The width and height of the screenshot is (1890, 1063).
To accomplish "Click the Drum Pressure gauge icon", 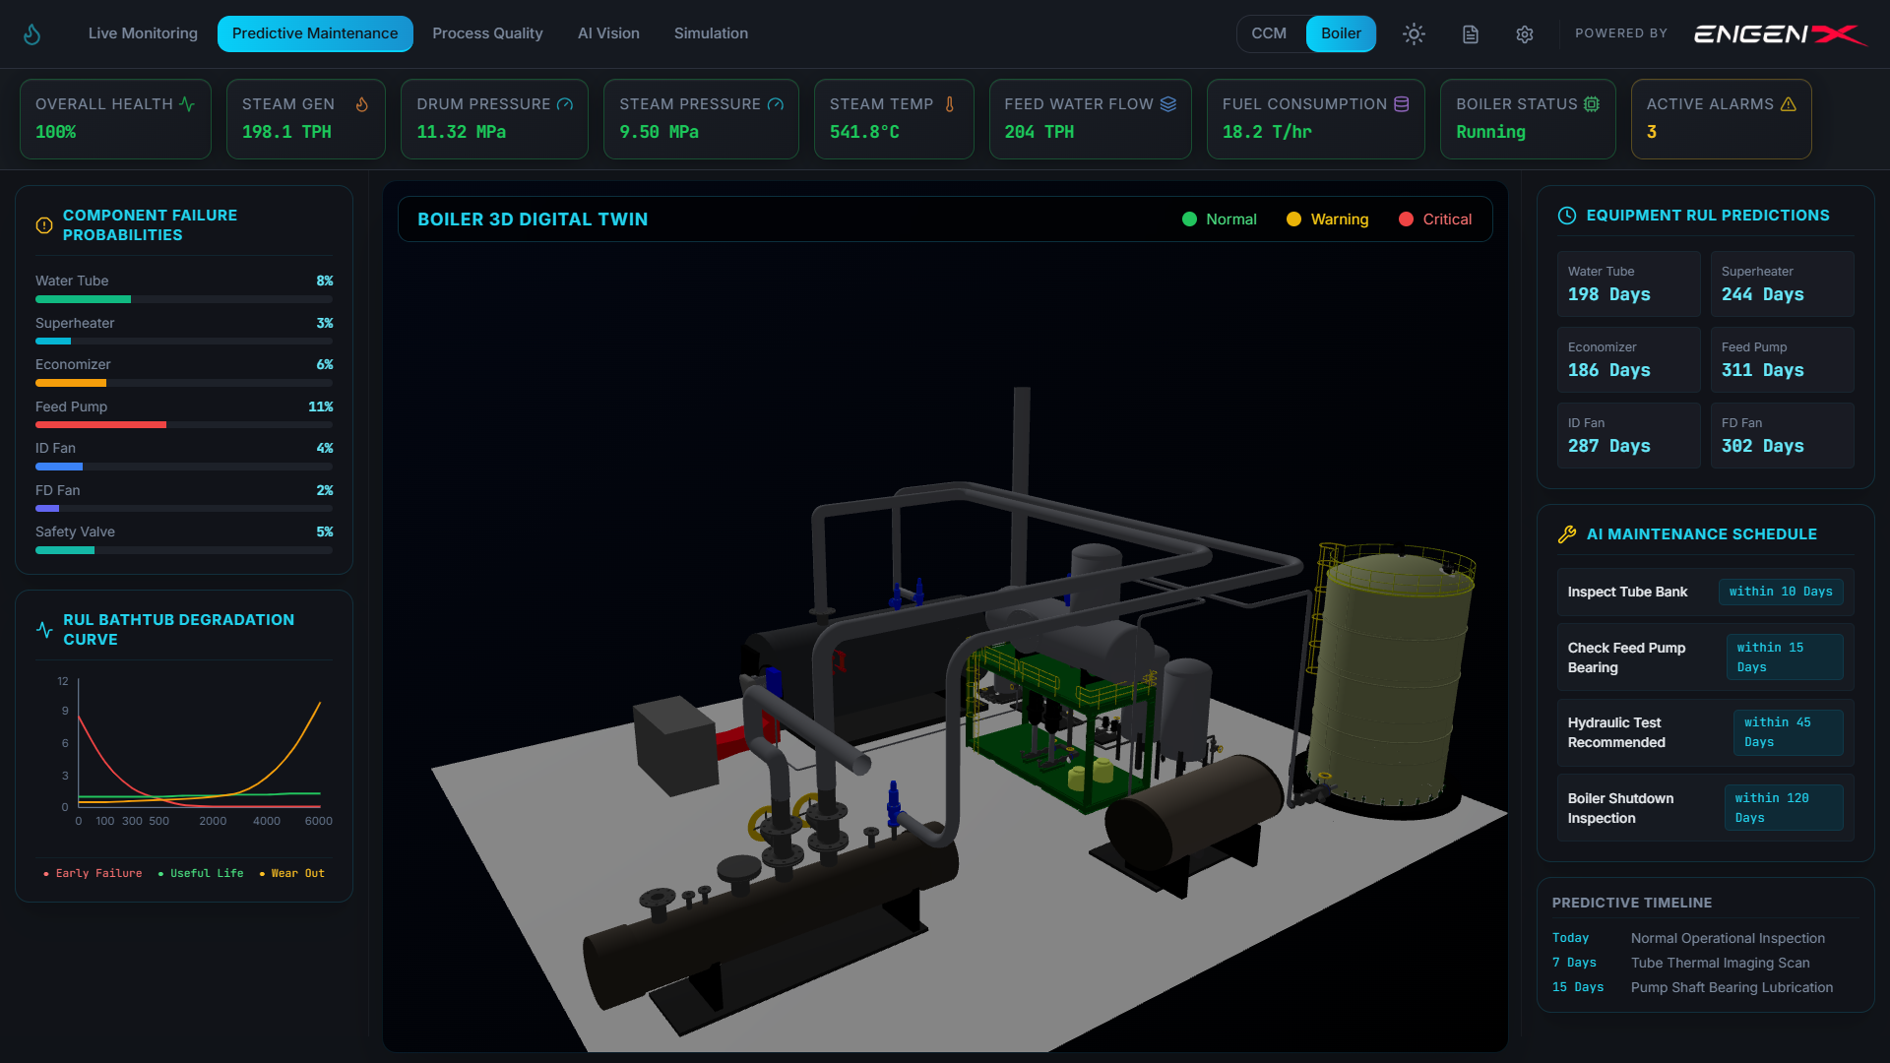I will point(564,104).
